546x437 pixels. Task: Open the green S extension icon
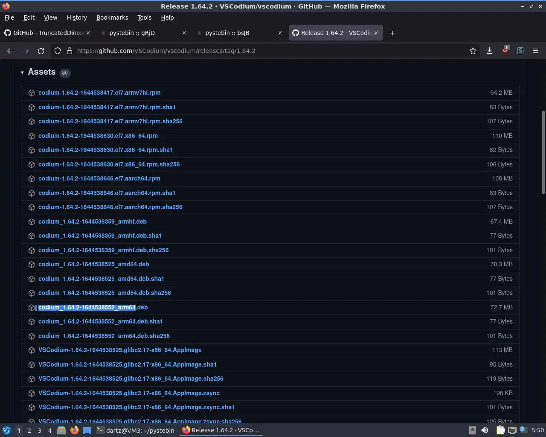tap(520, 51)
